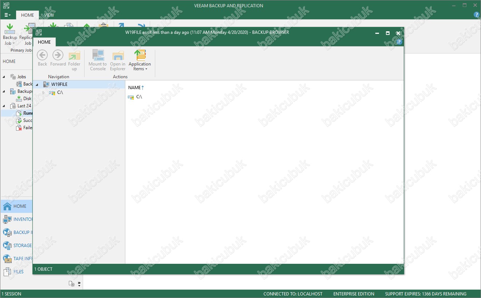
Task: Collapse the Jobs tree node
Action: click(x=4, y=77)
